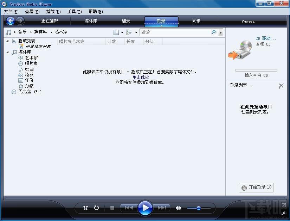This screenshot has height=221, width=290.
Task: Click the CD capacity progress bar
Action: [x=256, y=70]
